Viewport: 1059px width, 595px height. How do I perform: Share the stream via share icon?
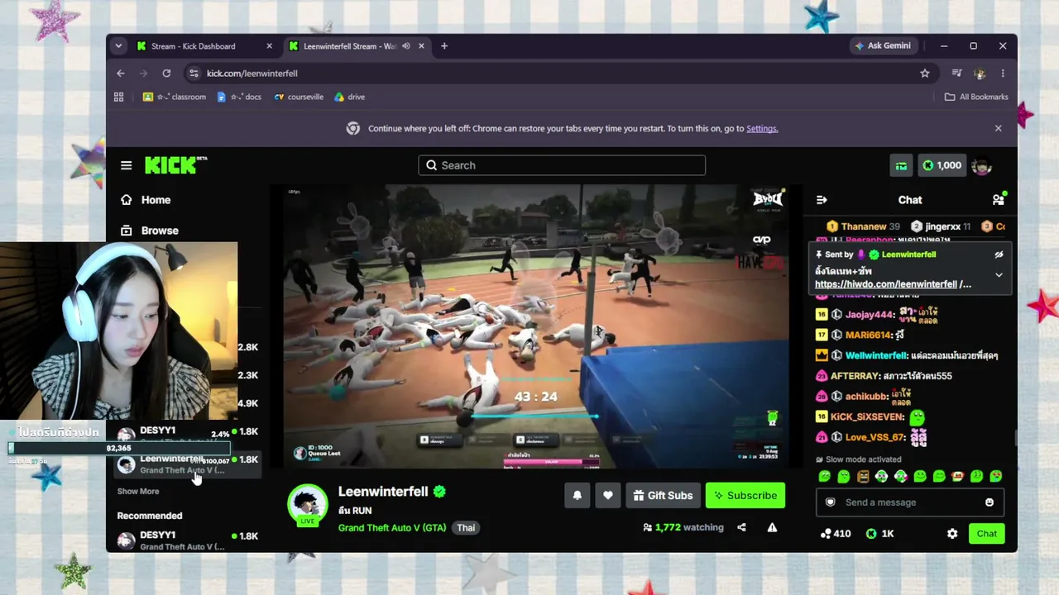741,527
